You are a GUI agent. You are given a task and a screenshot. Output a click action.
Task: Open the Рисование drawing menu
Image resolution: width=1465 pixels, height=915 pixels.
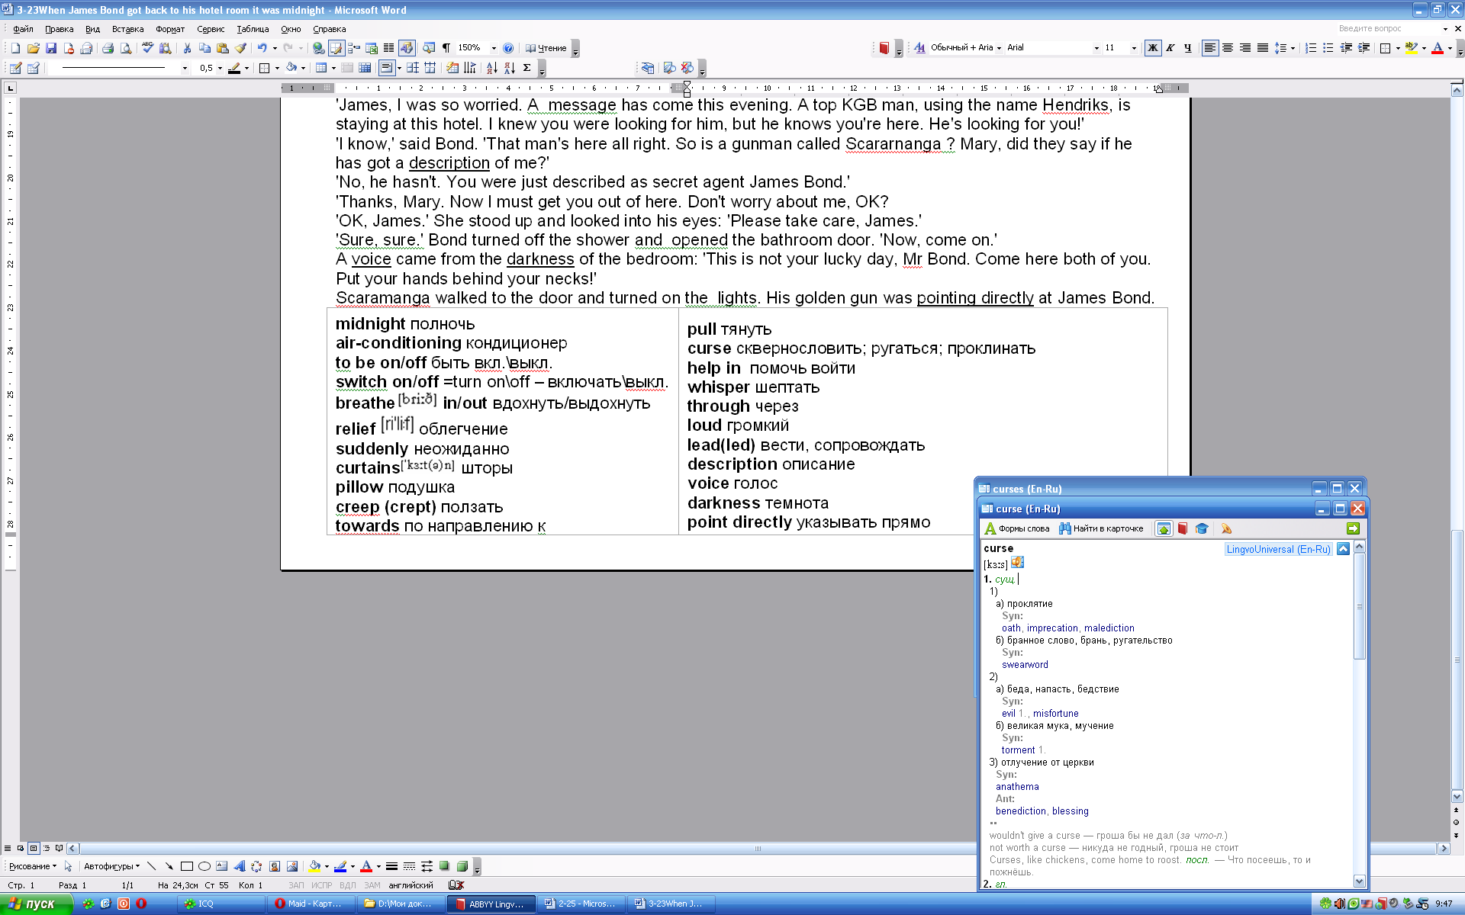point(33,866)
